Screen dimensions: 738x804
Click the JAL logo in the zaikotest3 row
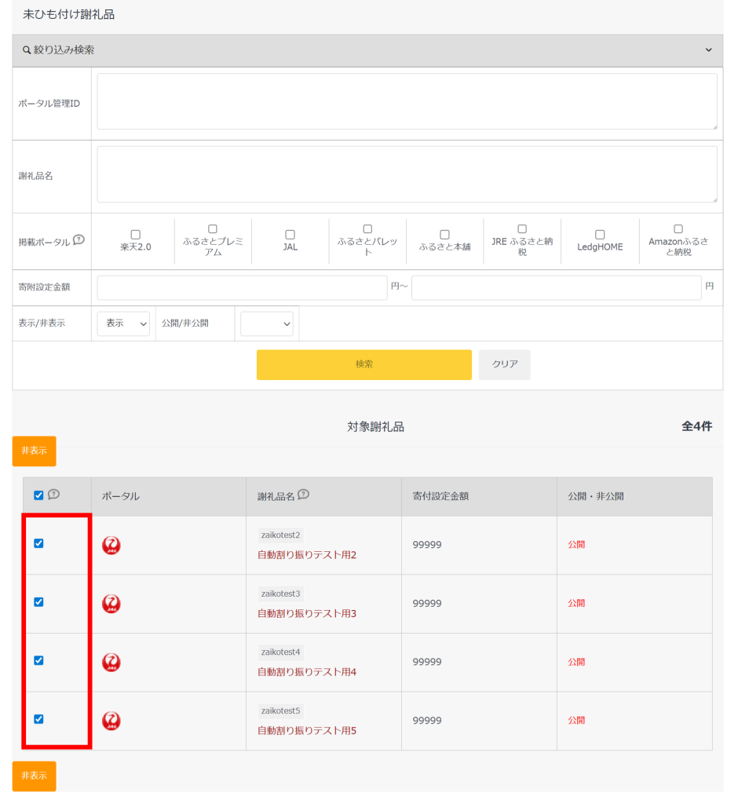111,604
